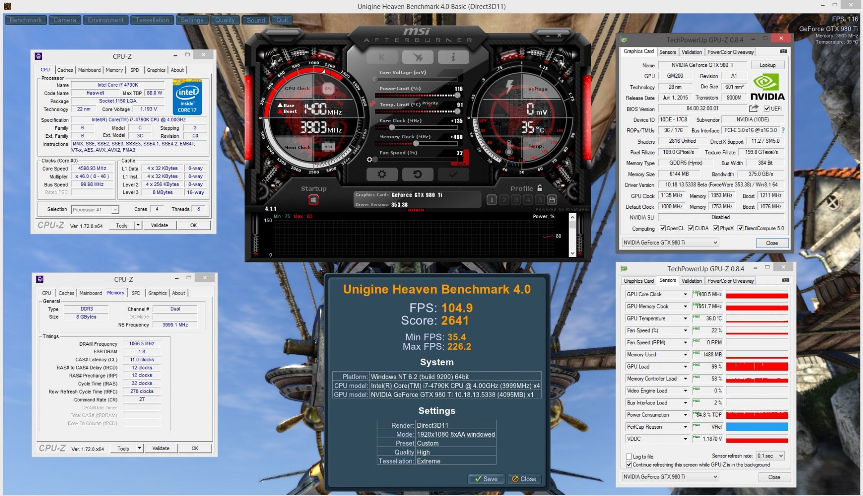Screen dimensions: 863x496
Task: Click the Afterburner monitoring graph scrollbar
Action: tap(572, 235)
